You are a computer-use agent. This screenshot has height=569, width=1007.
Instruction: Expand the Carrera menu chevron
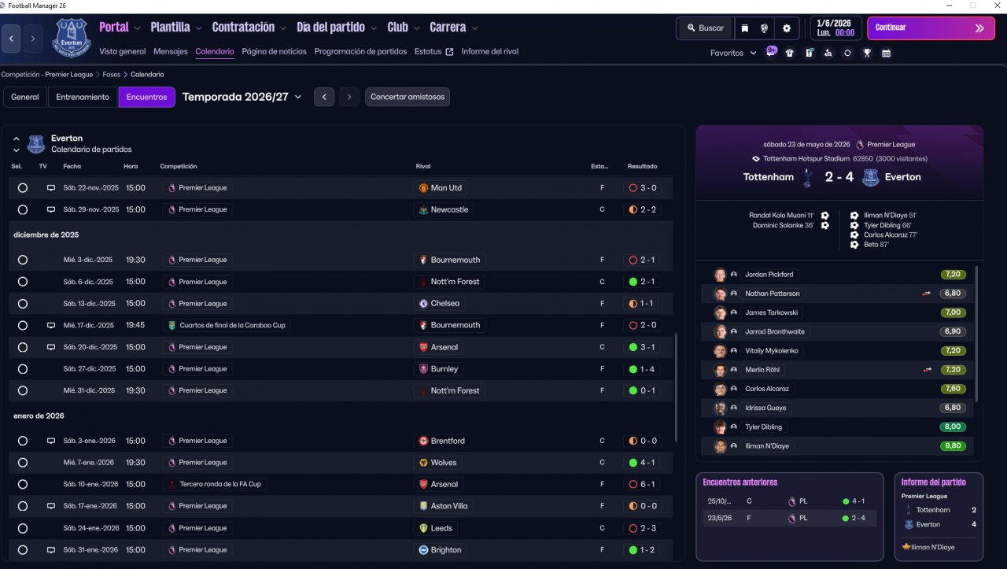474,28
